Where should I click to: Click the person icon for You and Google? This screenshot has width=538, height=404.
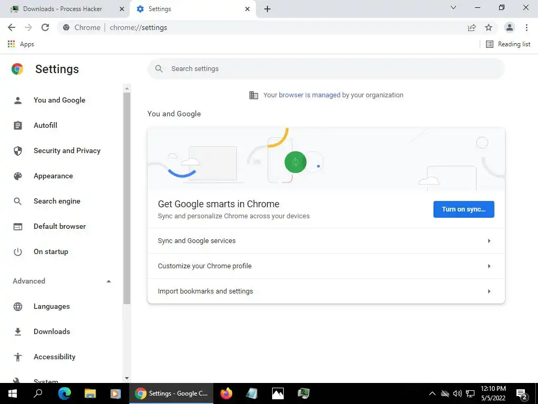coord(18,100)
